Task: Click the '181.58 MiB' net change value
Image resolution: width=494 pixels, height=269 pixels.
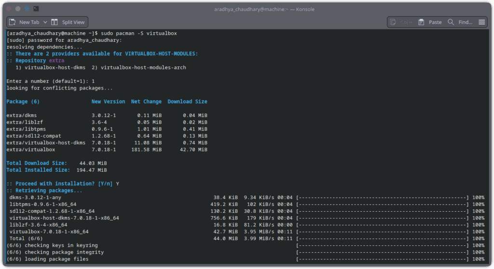Action: 147,150
